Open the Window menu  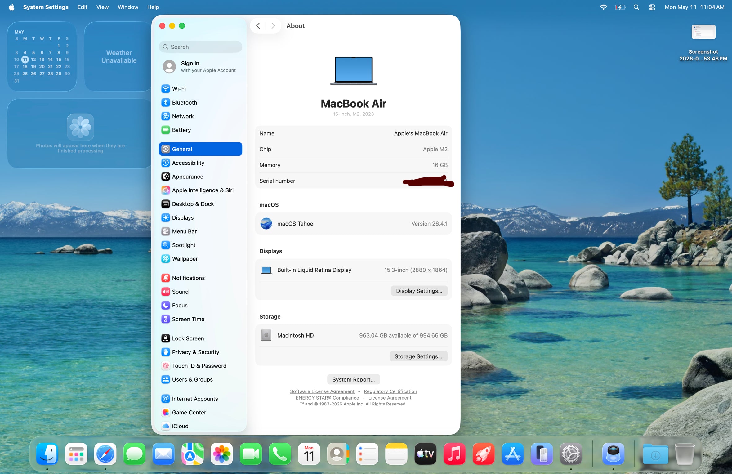click(x=128, y=7)
